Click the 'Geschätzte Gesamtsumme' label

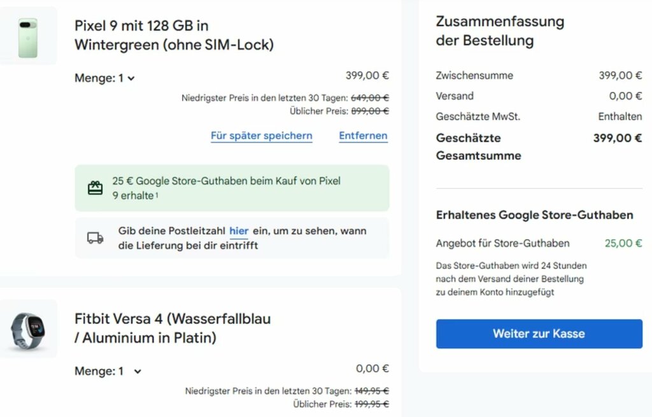(478, 146)
